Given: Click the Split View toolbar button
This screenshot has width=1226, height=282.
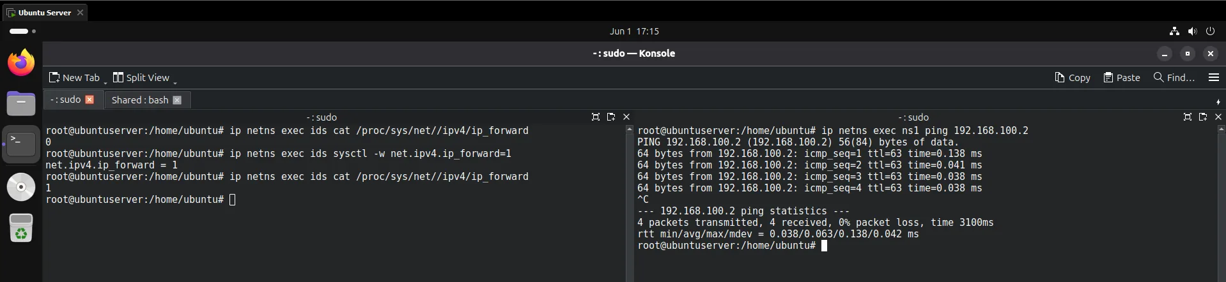Looking at the screenshot, I should point(141,78).
